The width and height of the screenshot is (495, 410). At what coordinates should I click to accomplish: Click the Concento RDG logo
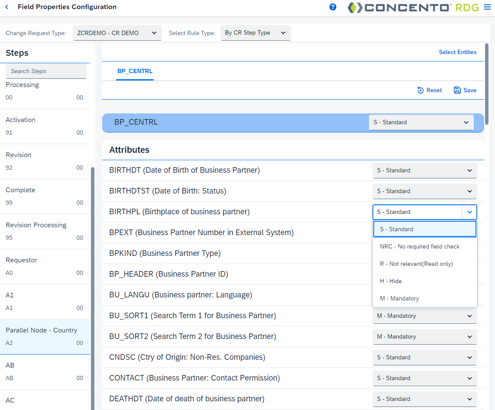point(413,7)
